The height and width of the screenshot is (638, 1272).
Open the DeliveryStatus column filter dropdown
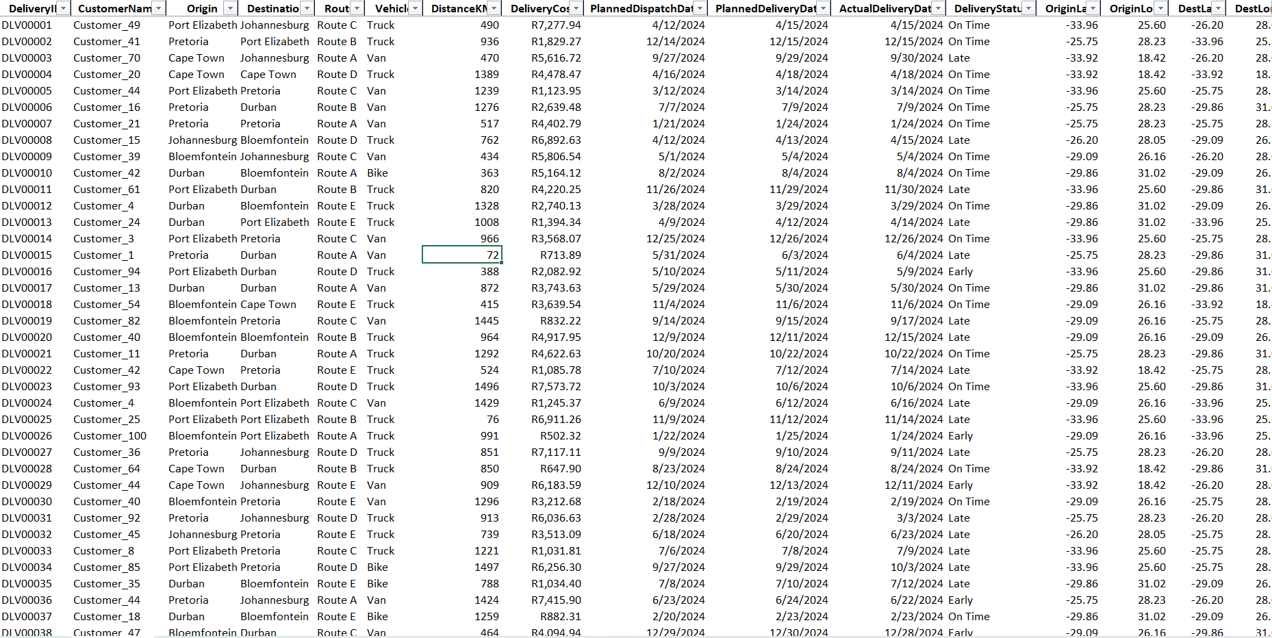[x=1028, y=8]
